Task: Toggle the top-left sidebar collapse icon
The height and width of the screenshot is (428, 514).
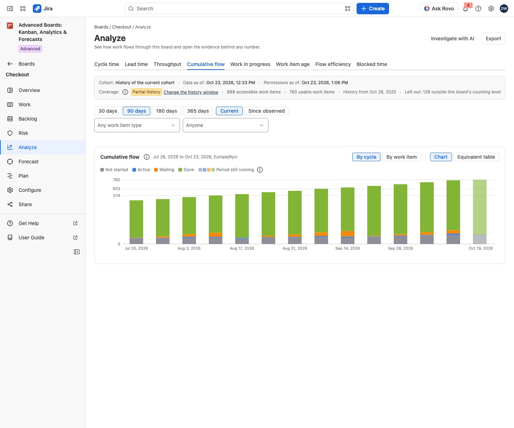Action: click(x=10, y=9)
